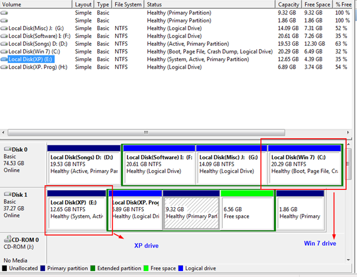Click the green Extended partition legend swatch

tap(93, 268)
